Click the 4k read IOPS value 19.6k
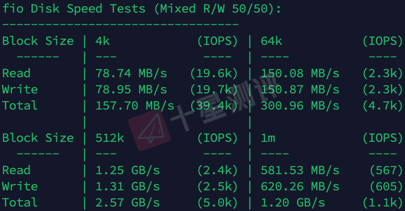 click(x=214, y=74)
